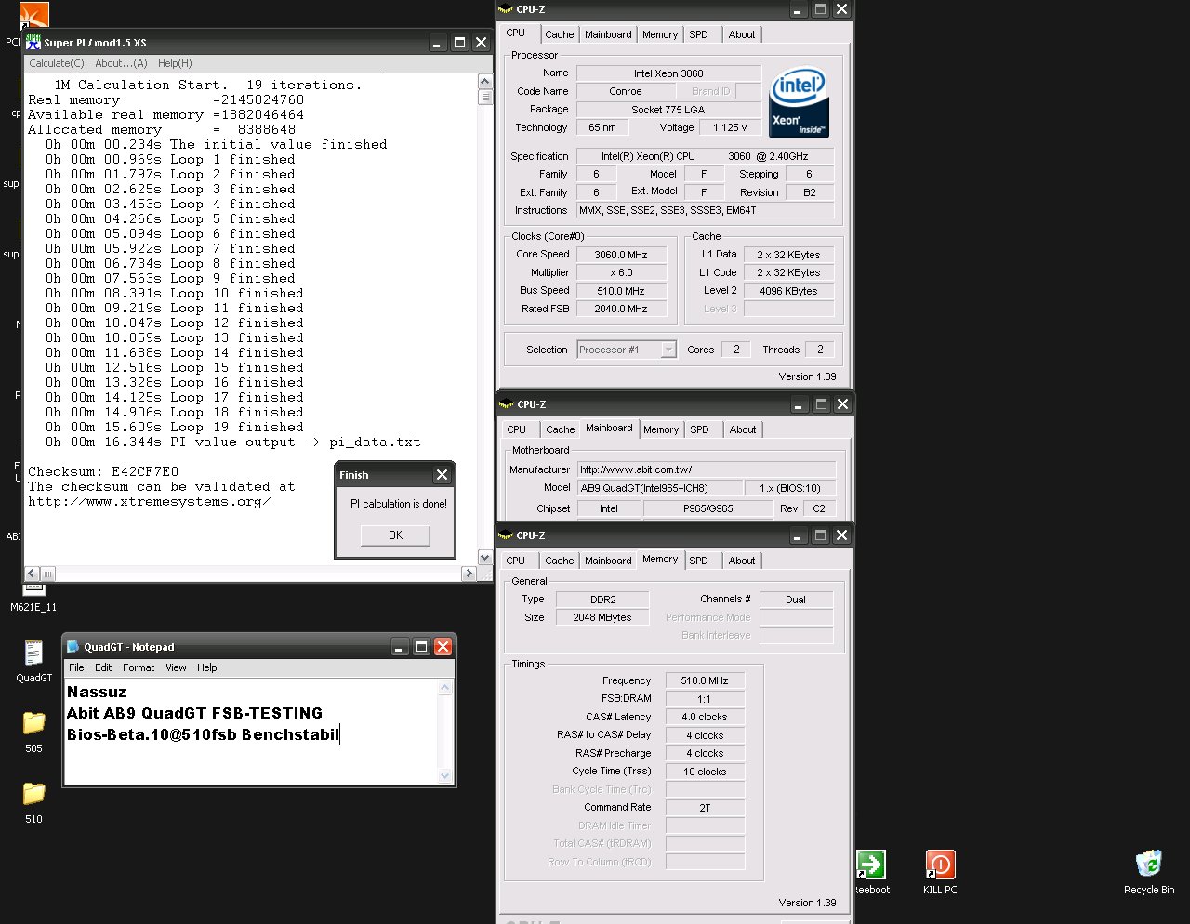Click the Notepad title bar icon
Image resolution: width=1190 pixels, height=924 pixels.
point(73,647)
